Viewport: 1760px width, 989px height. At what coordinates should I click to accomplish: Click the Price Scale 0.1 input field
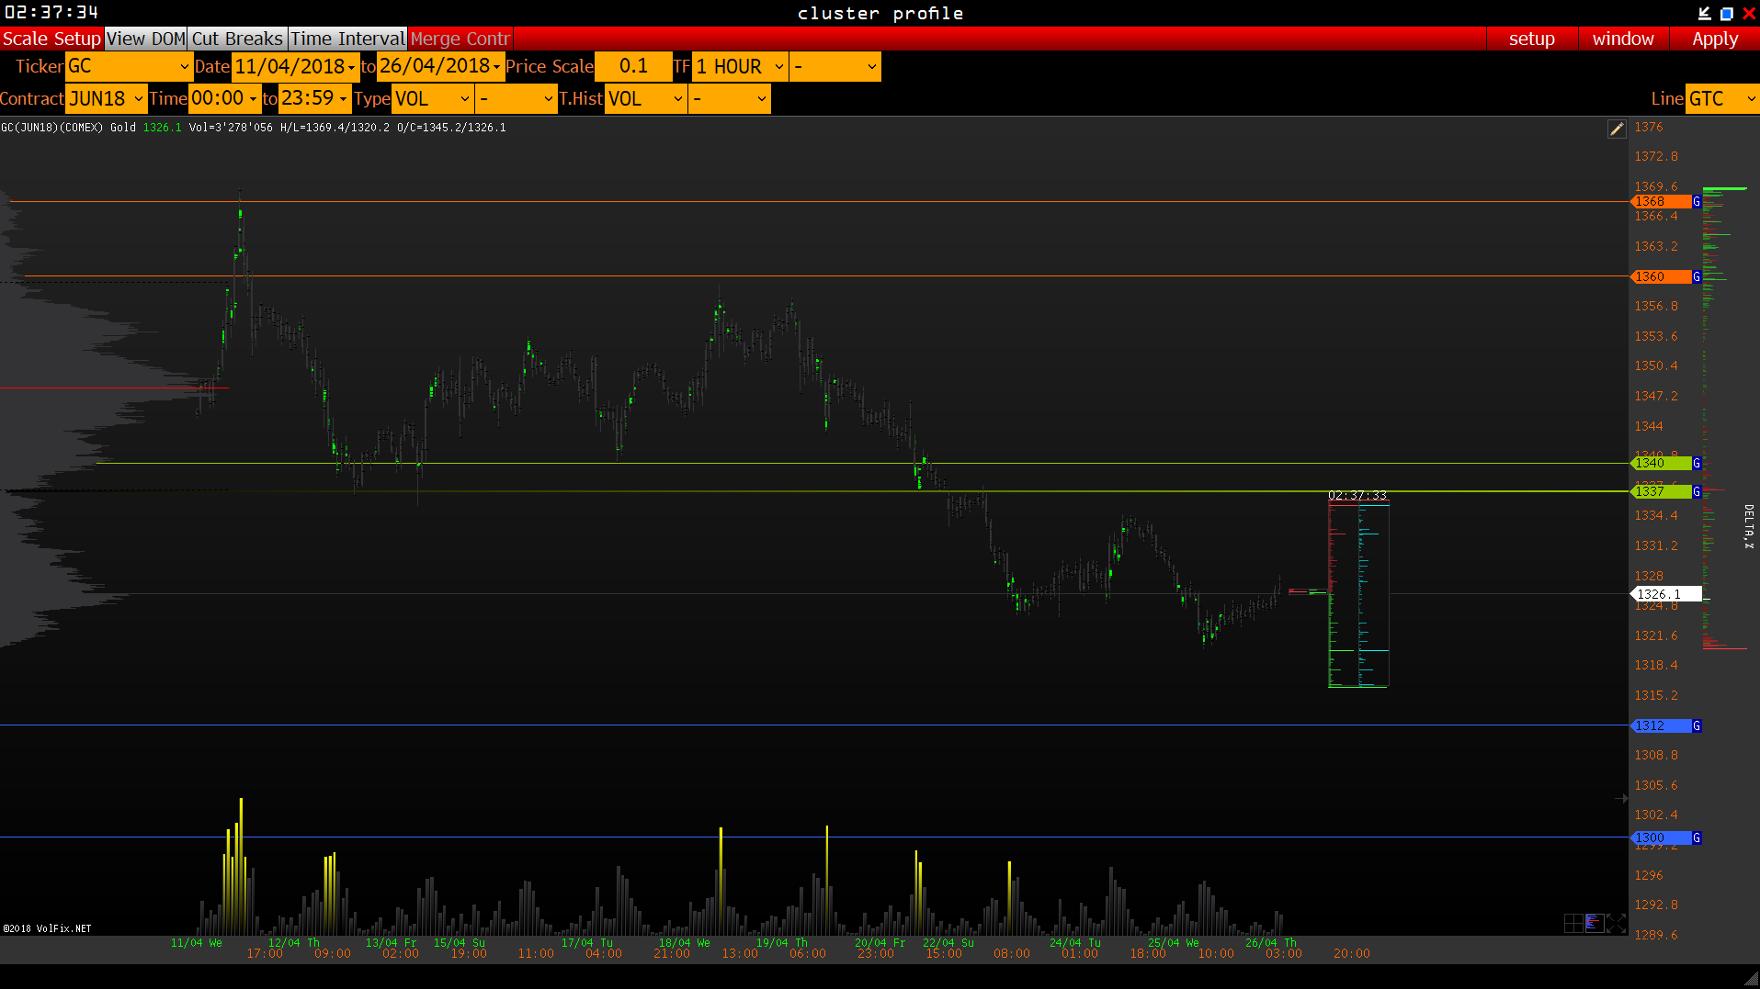[x=633, y=66]
